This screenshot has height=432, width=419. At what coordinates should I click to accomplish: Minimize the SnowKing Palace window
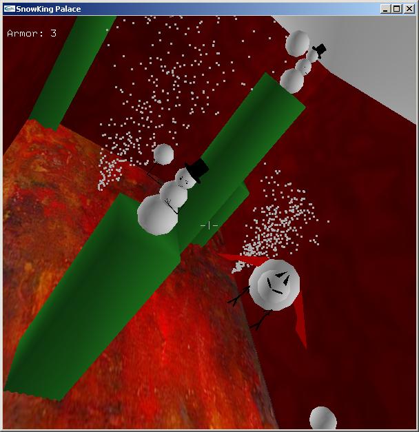coord(385,9)
